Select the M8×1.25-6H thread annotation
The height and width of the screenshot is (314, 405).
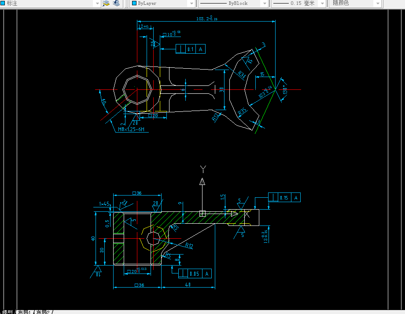coord(131,130)
